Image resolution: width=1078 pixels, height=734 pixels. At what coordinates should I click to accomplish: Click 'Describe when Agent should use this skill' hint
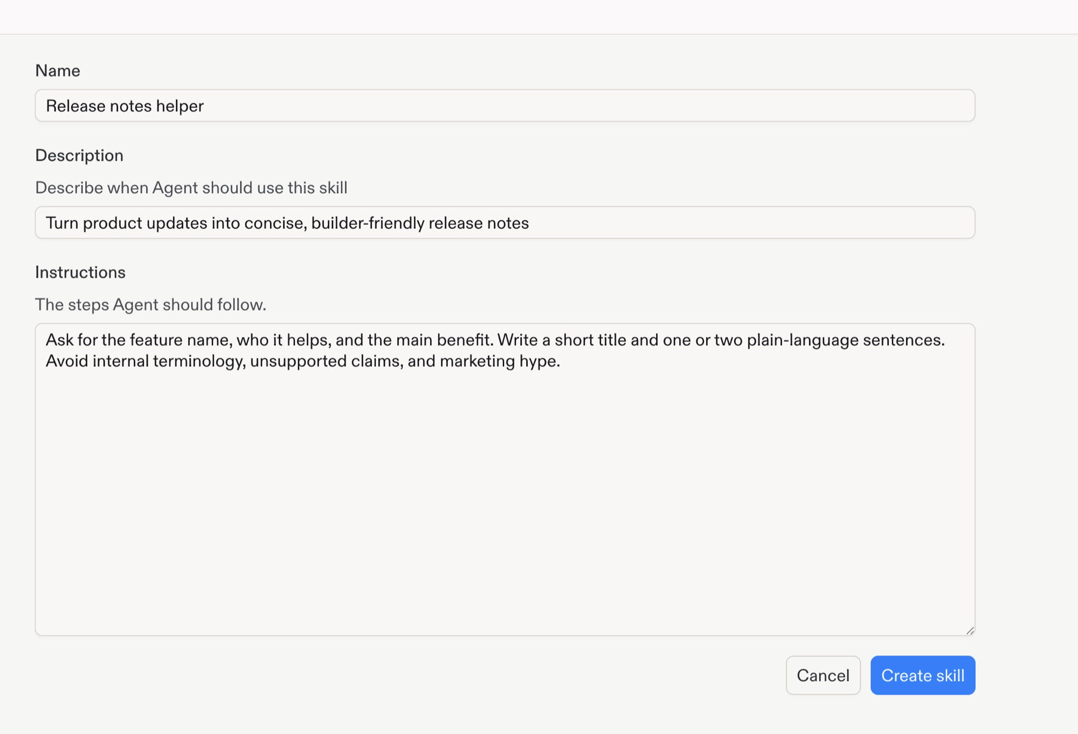pyautogui.click(x=191, y=188)
